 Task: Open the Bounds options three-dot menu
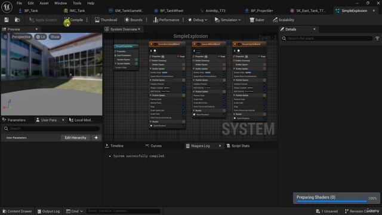point(147,20)
